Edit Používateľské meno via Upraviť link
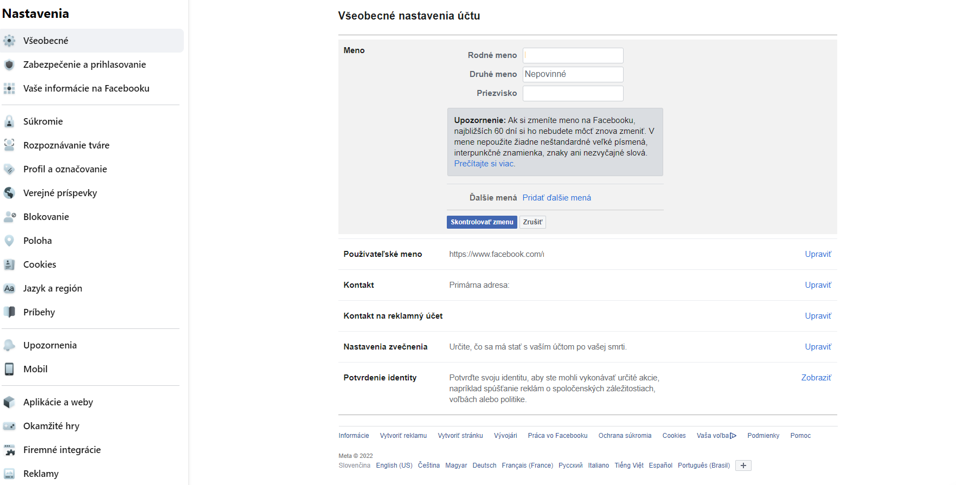The width and height of the screenshot is (956, 485). point(818,254)
